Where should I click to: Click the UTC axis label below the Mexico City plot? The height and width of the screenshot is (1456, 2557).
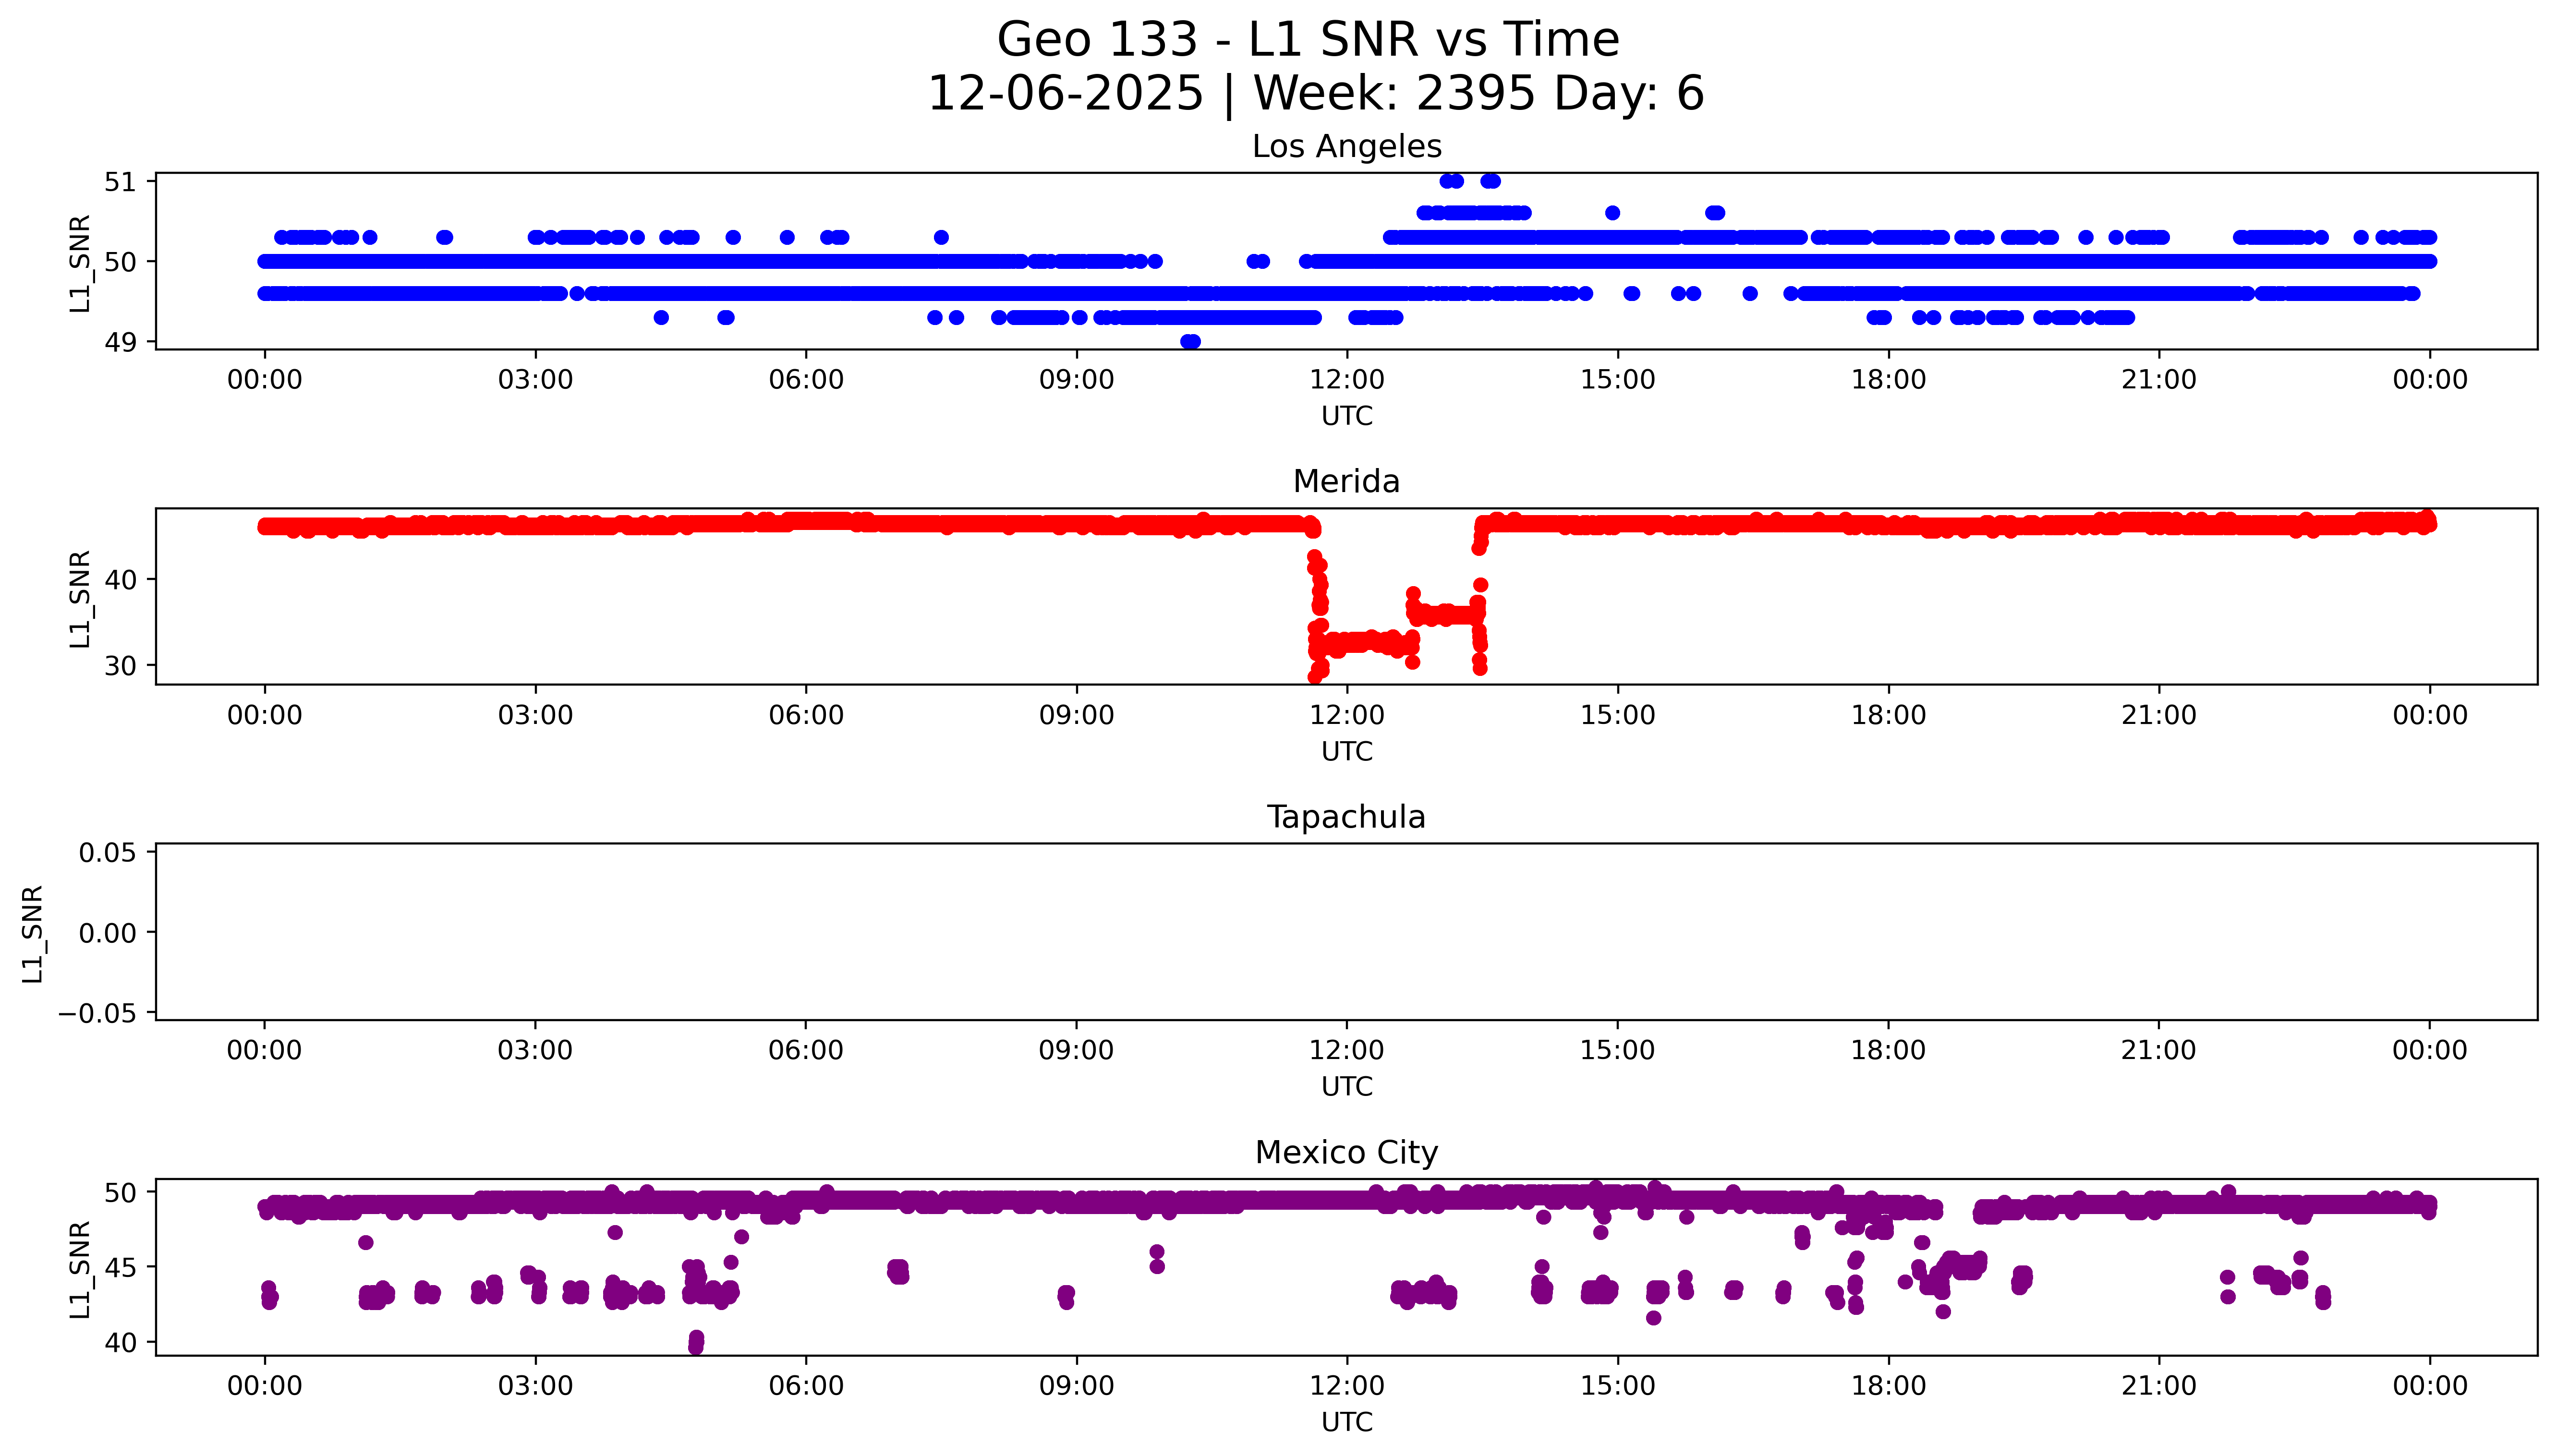point(1346,1421)
